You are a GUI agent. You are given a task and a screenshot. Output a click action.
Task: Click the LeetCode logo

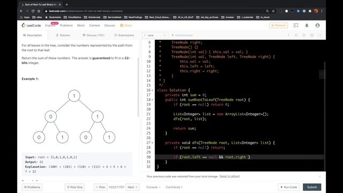click(31, 25)
